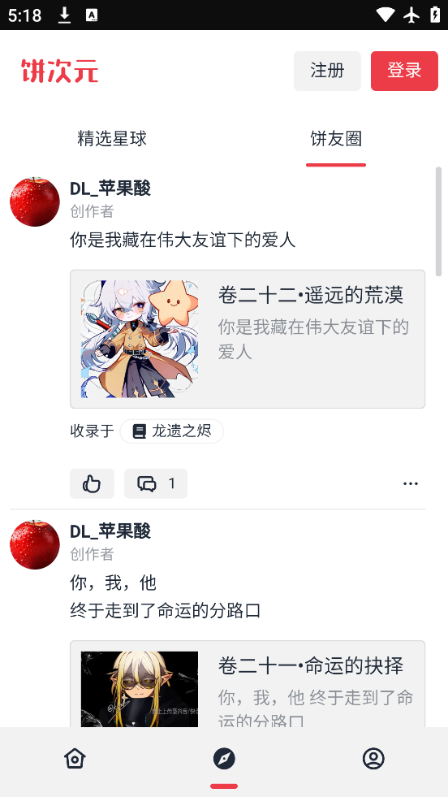Open comments on the first post

[156, 483]
